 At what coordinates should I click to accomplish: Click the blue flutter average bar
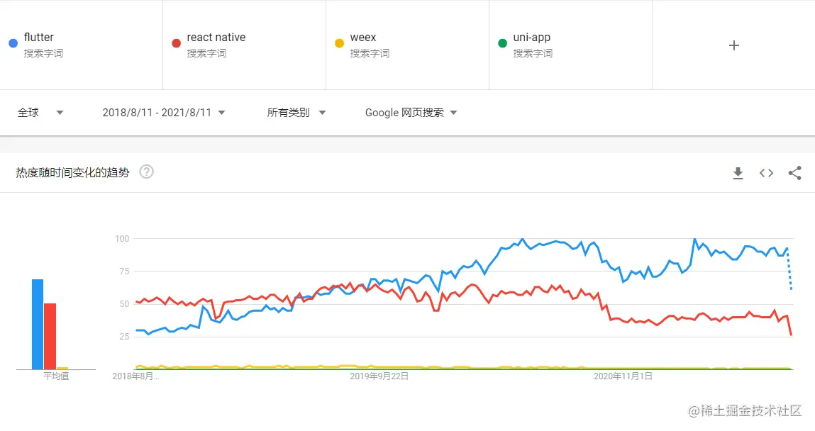click(38, 324)
